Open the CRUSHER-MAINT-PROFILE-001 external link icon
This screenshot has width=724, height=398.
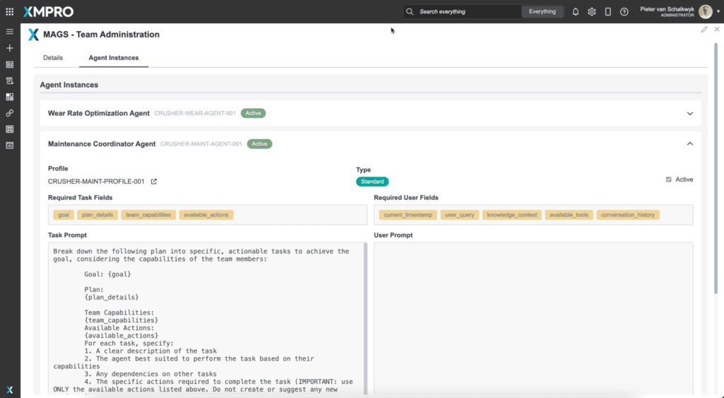pyautogui.click(x=154, y=182)
